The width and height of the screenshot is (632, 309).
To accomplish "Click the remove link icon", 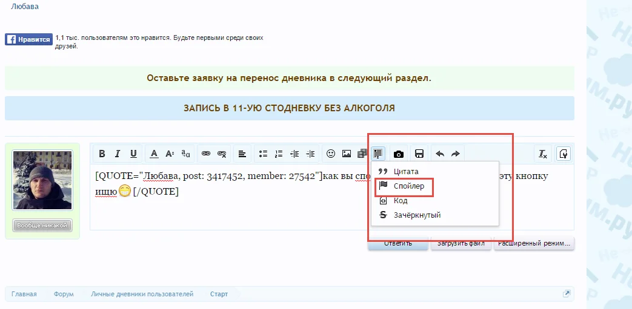I will coord(222,154).
